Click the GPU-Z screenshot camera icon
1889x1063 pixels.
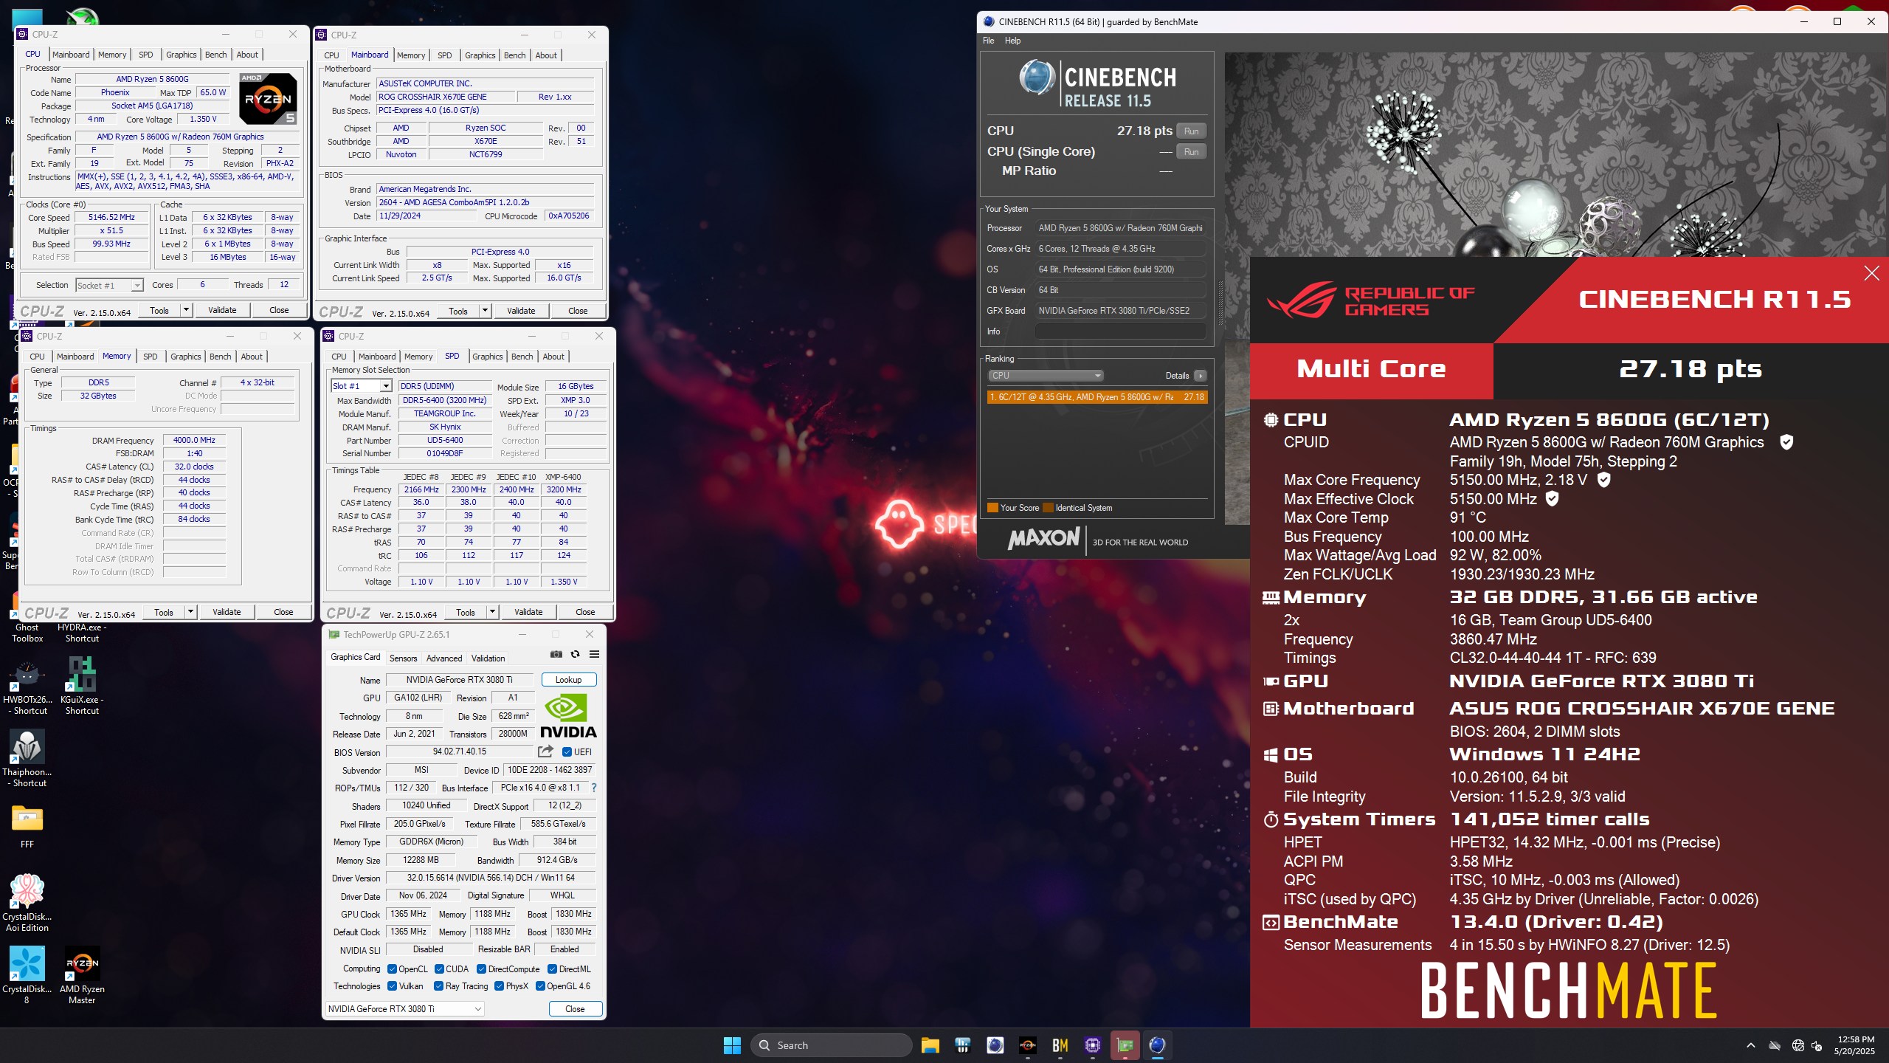click(x=556, y=654)
